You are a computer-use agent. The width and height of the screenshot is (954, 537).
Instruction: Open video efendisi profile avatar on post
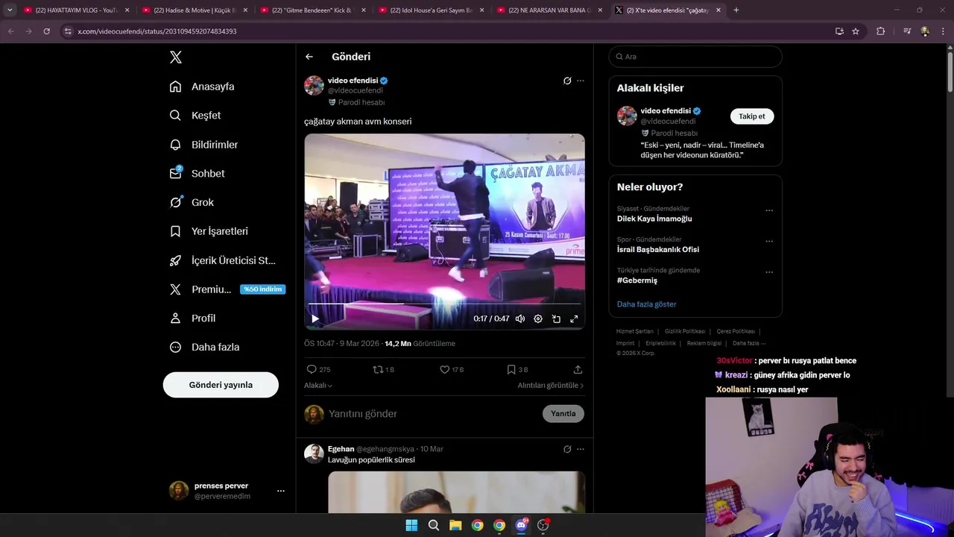314,85
